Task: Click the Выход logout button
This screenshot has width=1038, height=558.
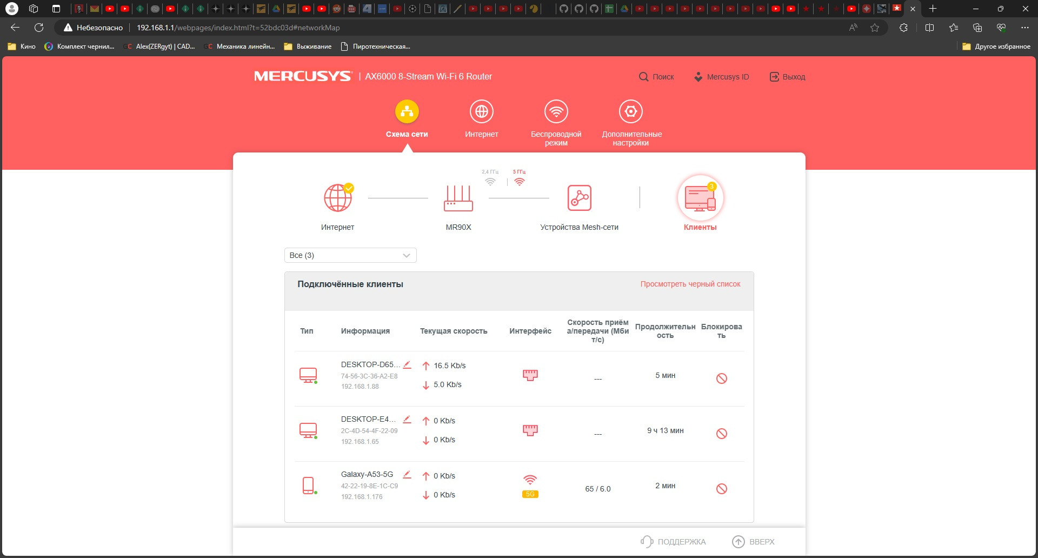Action: 787,77
